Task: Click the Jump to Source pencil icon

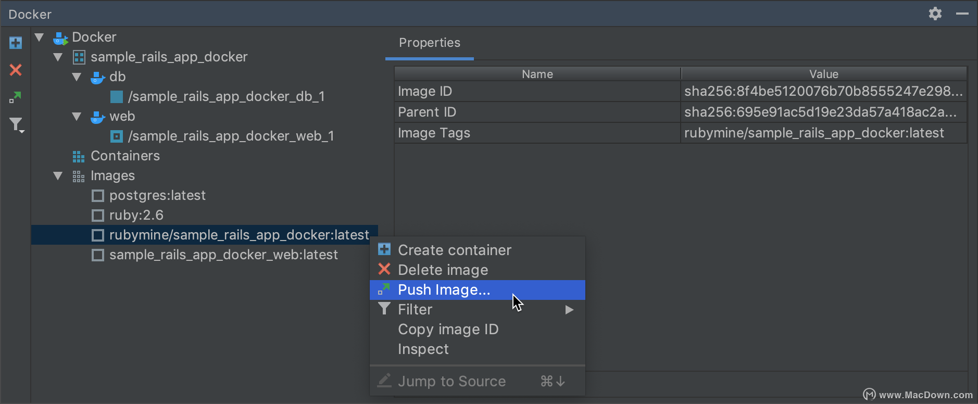Action: [x=384, y=381]
